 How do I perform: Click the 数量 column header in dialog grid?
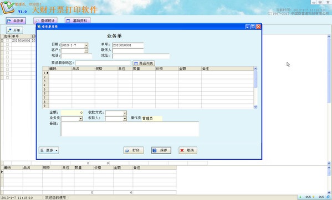pyautogui.click(x=144, y=69)
